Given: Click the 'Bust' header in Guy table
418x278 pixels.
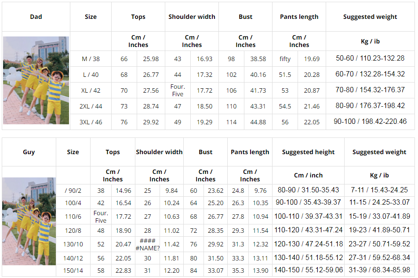Looking at the screenshot, I should (205, 152).
